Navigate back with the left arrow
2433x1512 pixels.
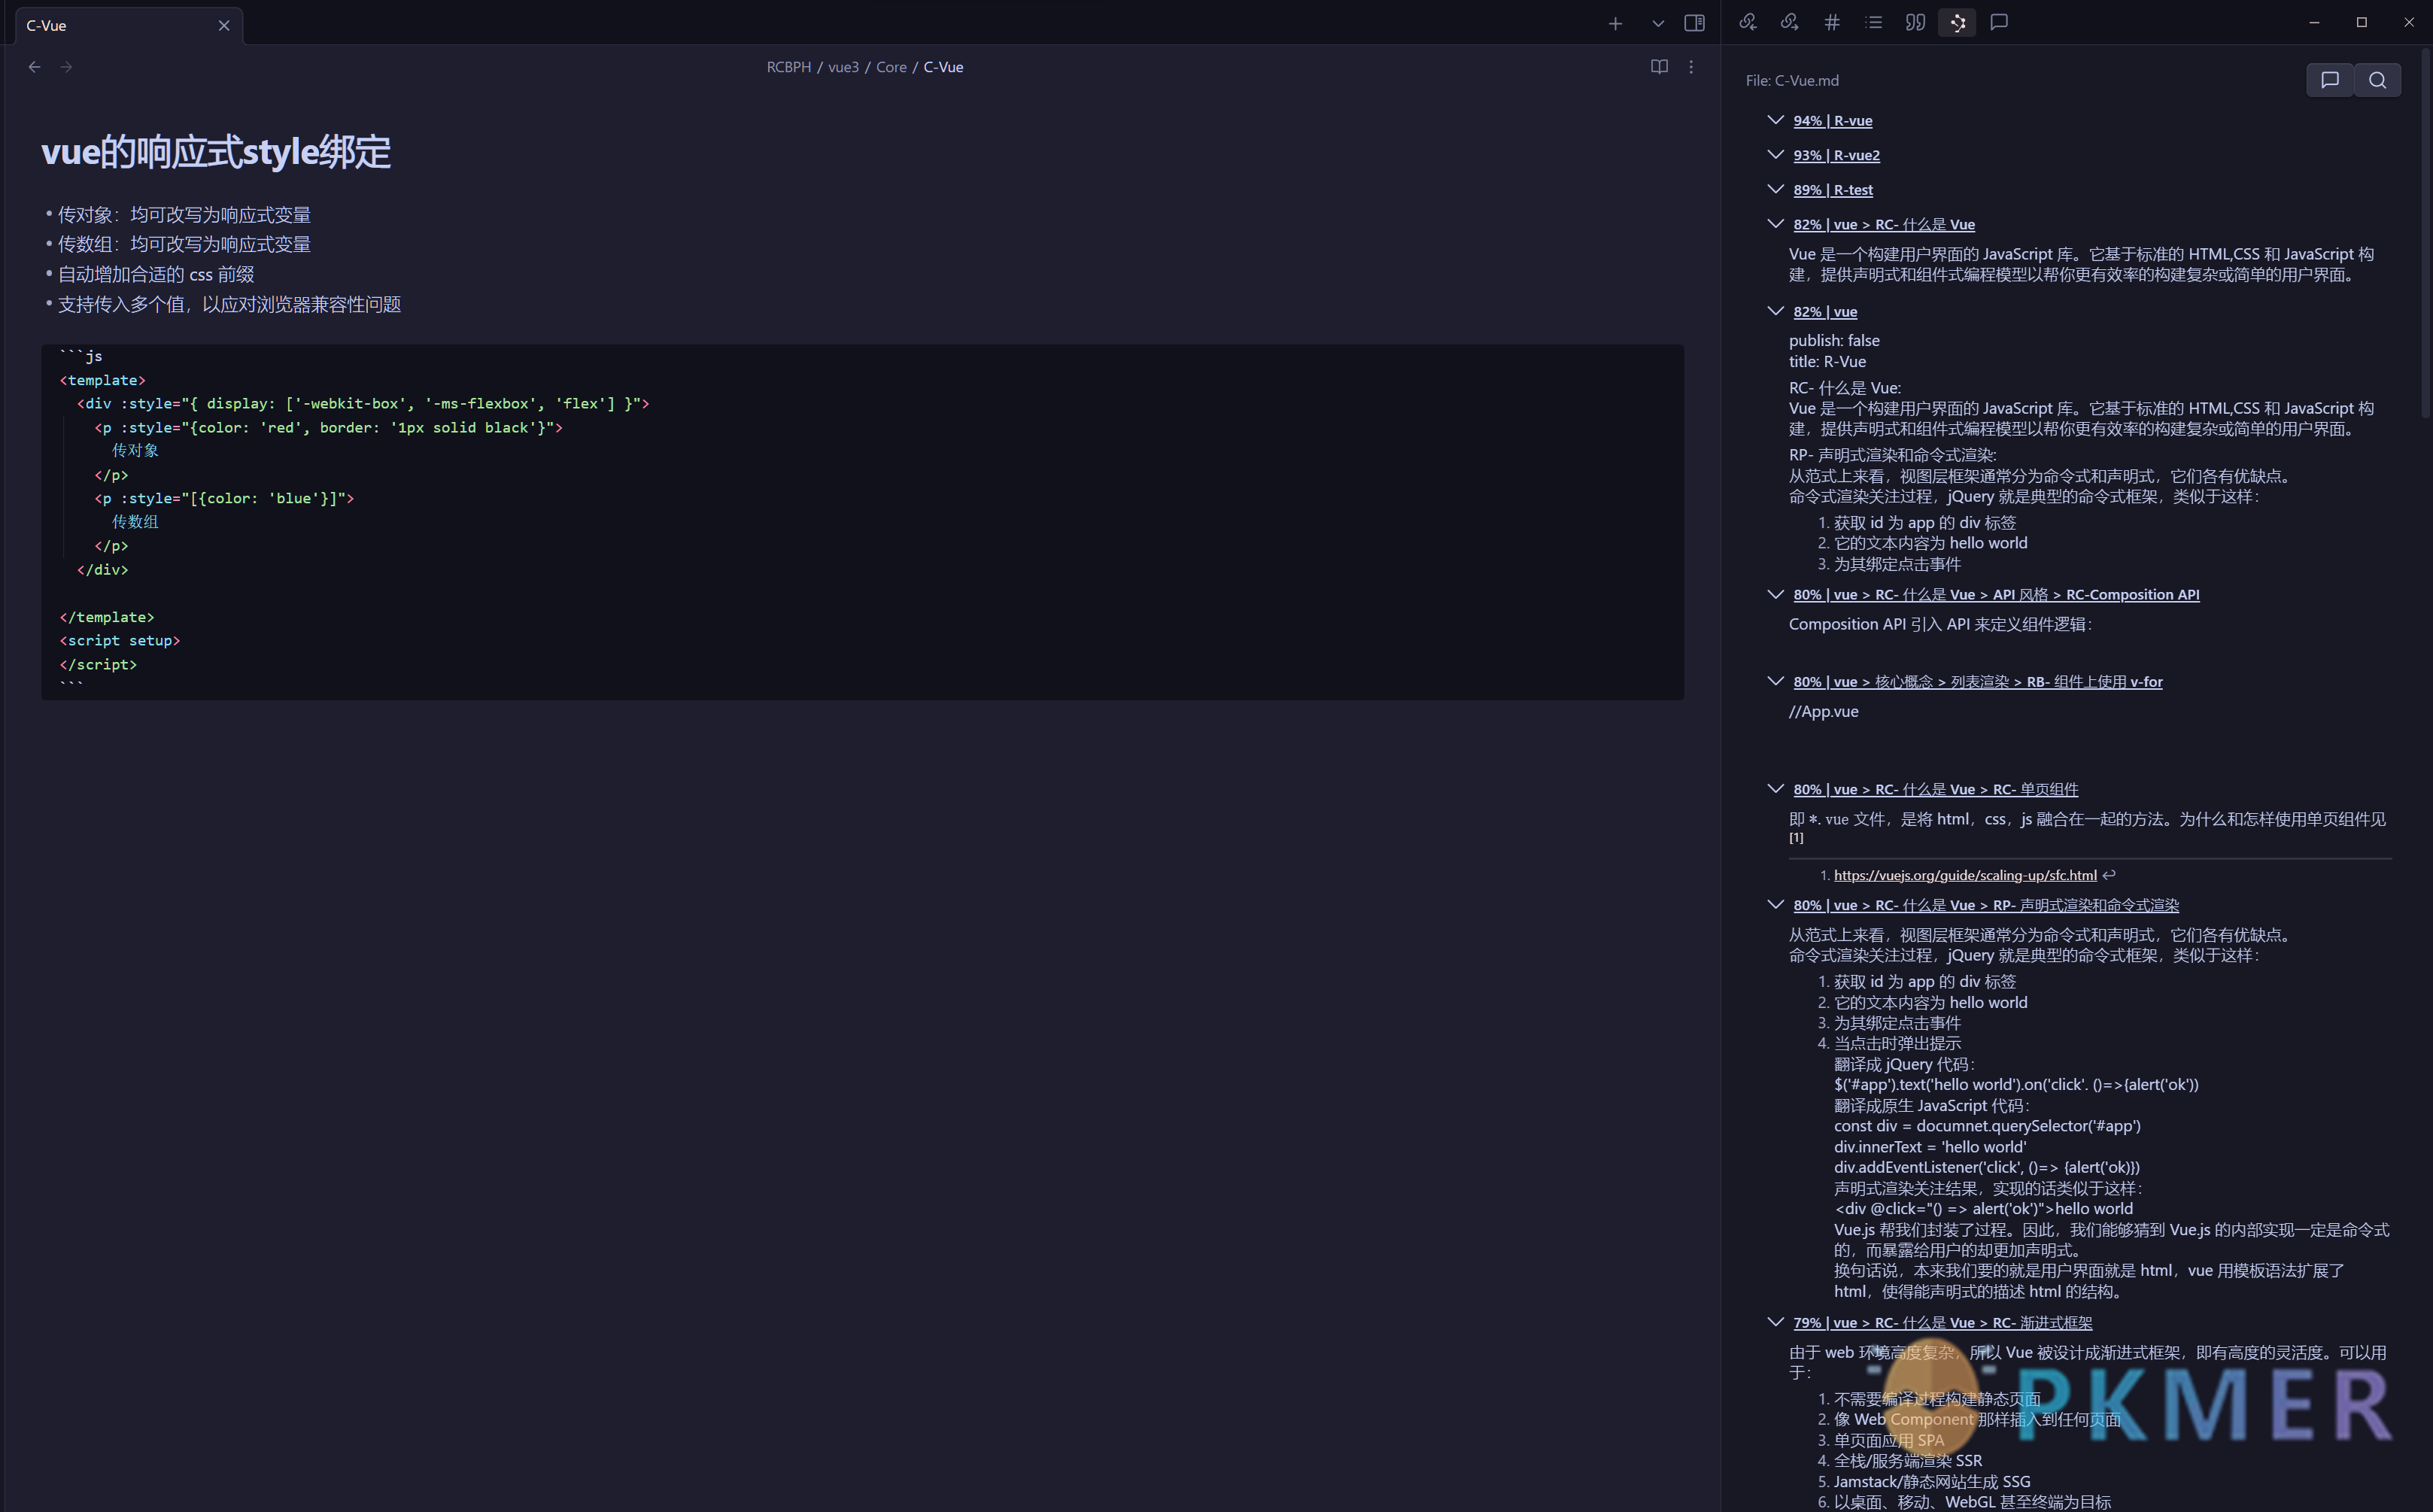35,67
